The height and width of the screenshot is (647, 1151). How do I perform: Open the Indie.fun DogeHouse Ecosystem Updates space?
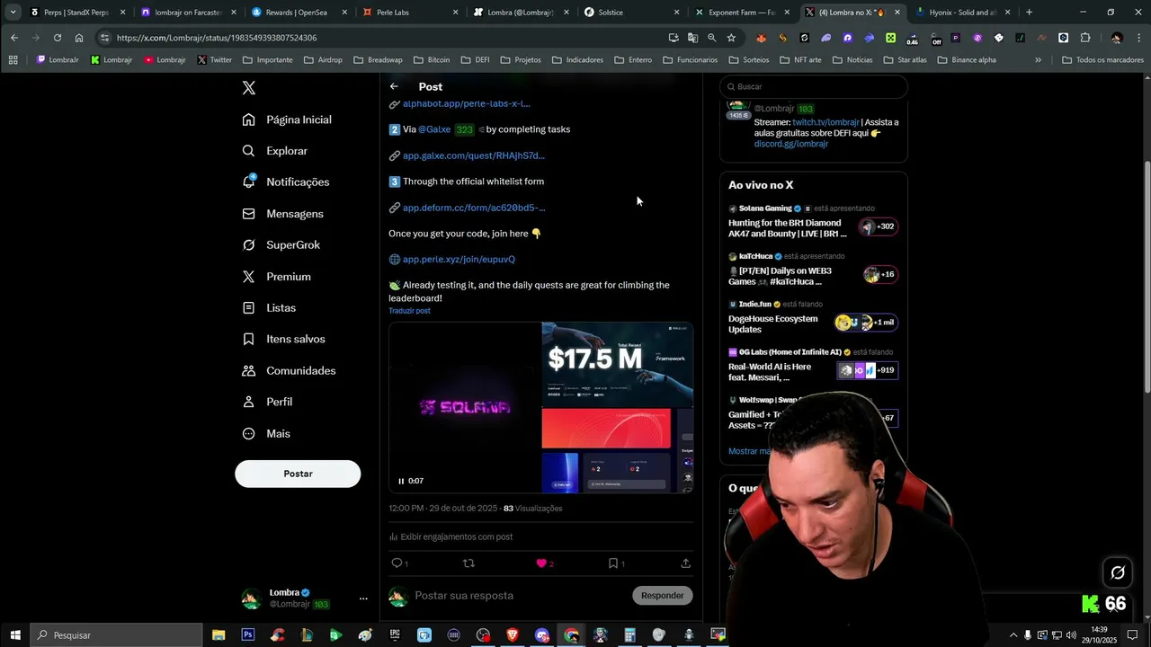click(813, 317)
